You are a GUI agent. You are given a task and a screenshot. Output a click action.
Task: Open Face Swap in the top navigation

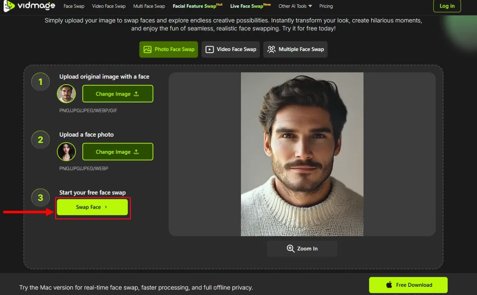pos(74,6)
